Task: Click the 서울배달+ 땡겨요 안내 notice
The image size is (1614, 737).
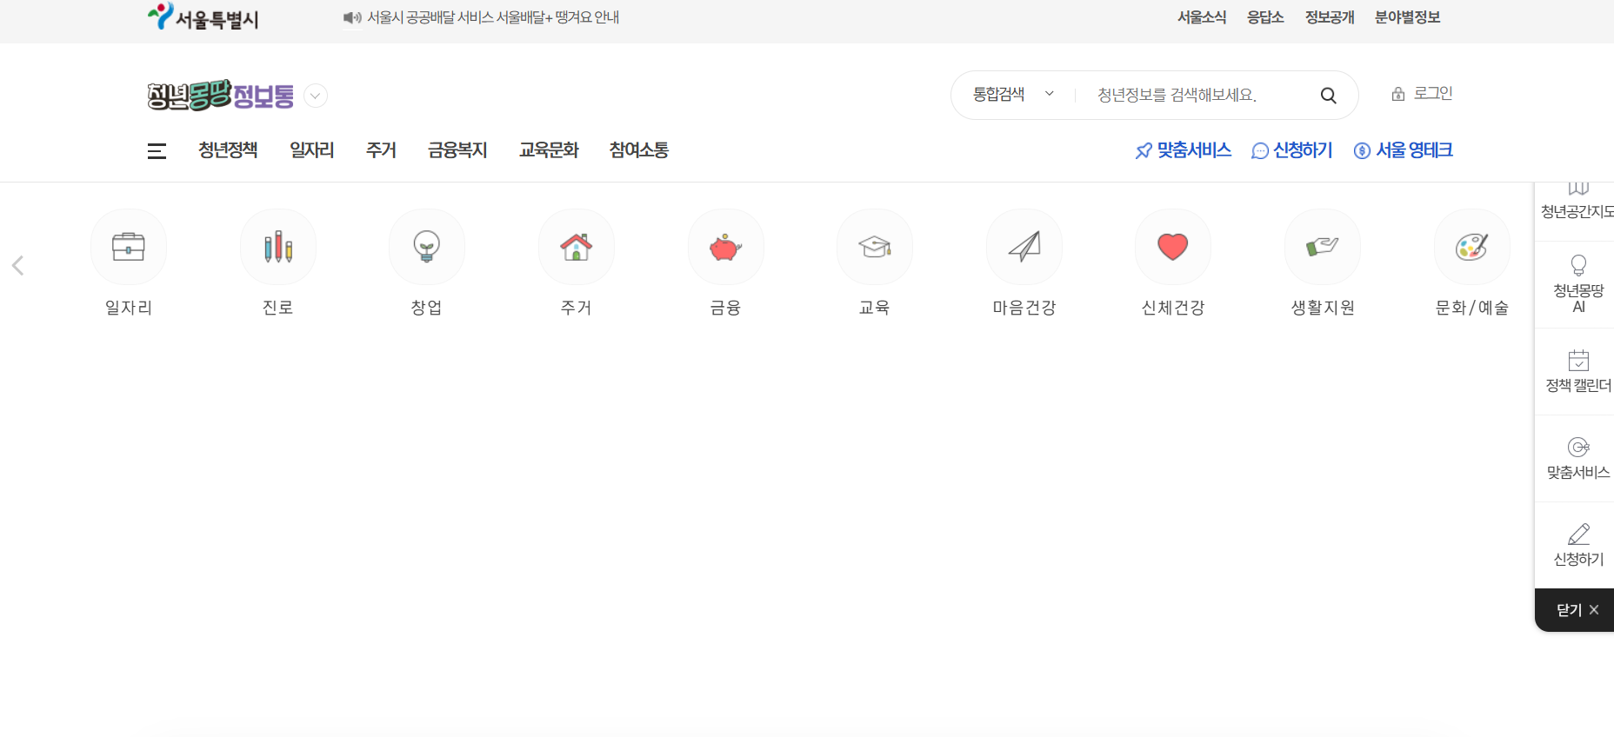Action: click(x=493, y=17)
